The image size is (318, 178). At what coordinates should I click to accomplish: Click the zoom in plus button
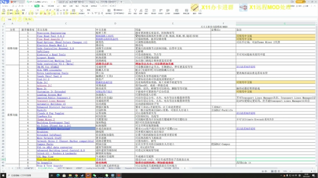(312, 171)
